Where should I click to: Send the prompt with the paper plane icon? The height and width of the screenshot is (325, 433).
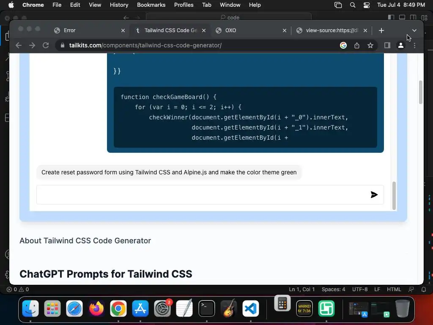coord(374,195)
